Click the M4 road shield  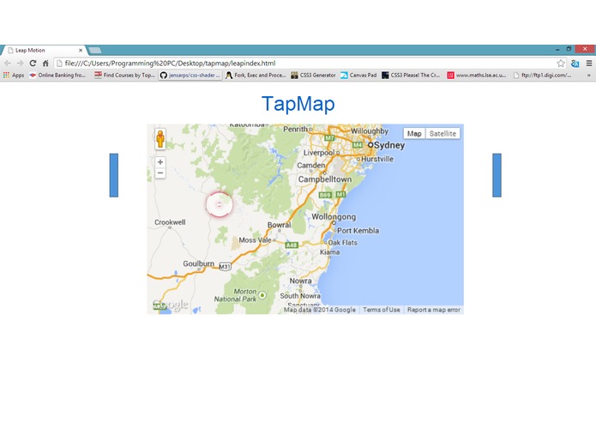tap(358, 145)
